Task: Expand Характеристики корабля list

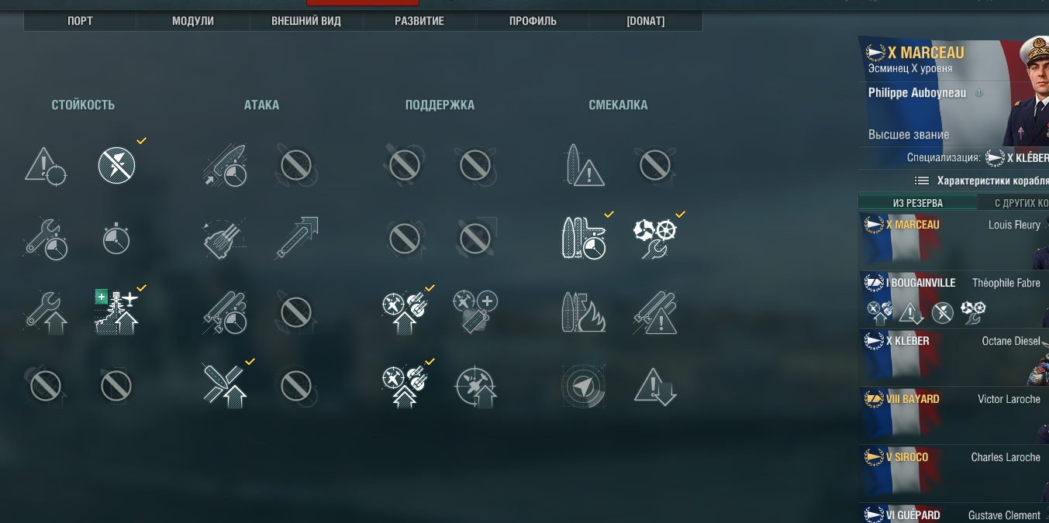Action: click(x=981, y=181)
